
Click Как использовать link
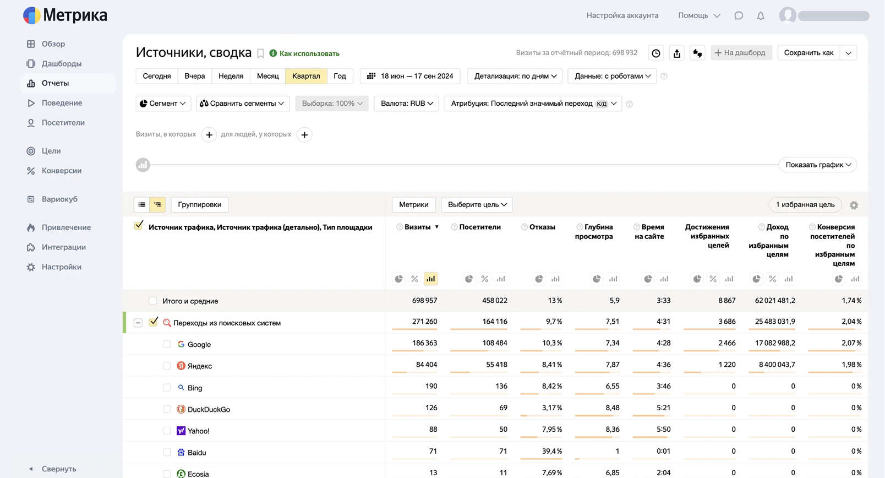(304, 53)
